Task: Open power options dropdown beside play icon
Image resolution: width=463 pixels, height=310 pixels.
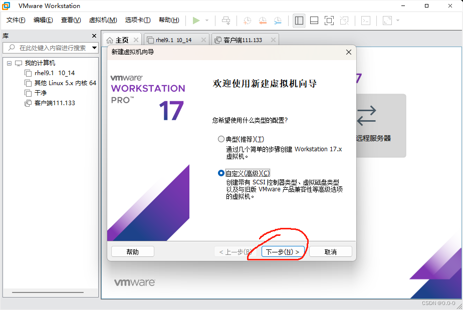Action: coord(207,21)
